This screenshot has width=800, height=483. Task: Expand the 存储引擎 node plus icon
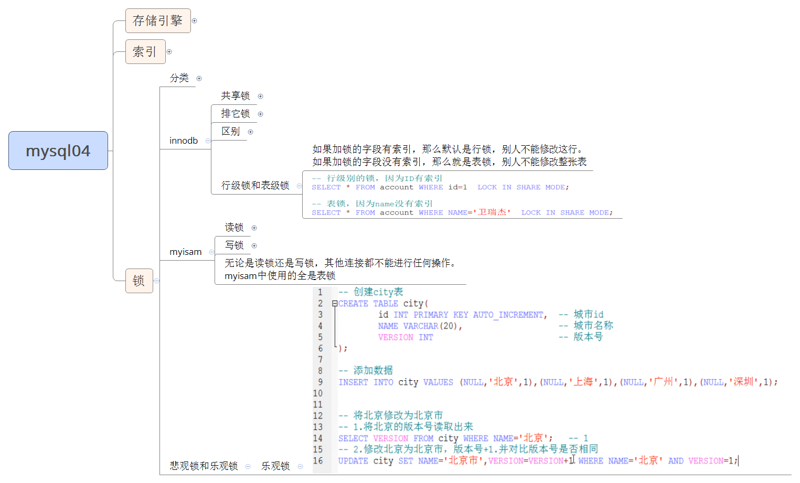click(195, 21)
